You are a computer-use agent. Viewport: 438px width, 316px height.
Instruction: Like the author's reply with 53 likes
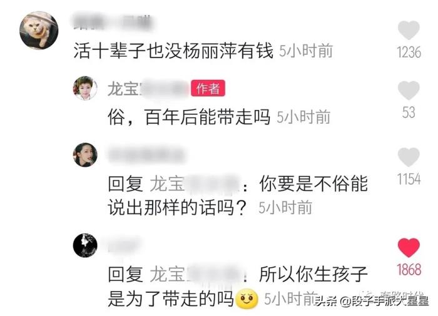tap(409, 91)
